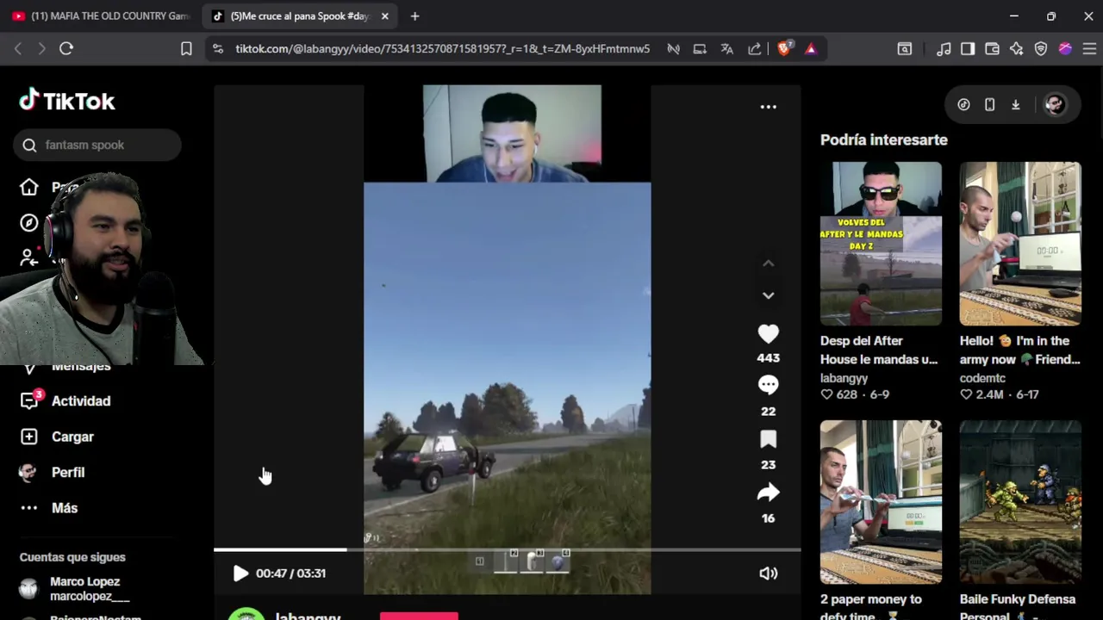This screenshot has width=1103, height=620.
Task: Click the address bar URL
Action: click(443, 49)
